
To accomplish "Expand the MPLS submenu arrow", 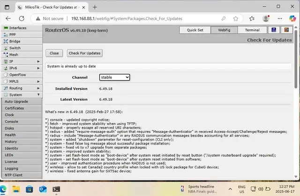I will click(38, 81).
